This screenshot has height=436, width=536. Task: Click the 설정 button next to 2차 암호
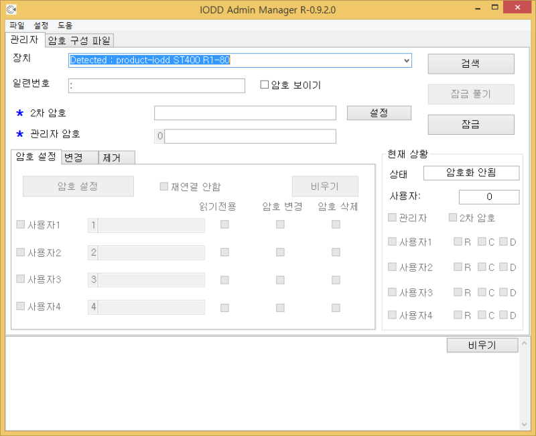[379, 113]
